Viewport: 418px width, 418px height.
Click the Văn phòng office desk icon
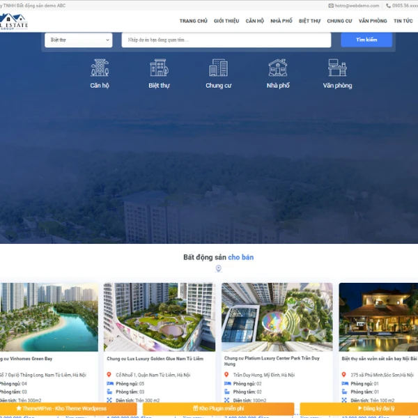point(337,68)
